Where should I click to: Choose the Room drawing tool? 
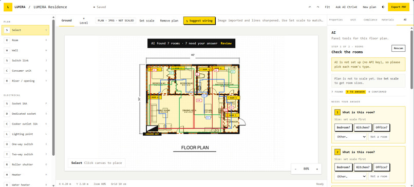(25, 40)
